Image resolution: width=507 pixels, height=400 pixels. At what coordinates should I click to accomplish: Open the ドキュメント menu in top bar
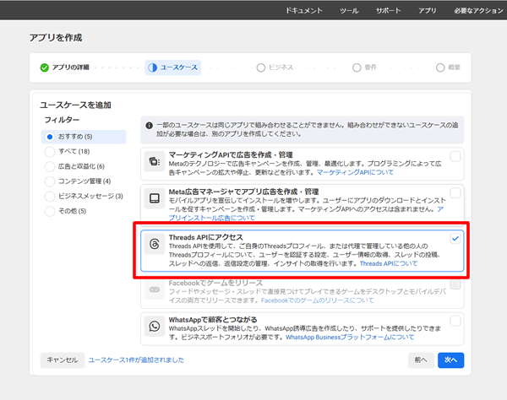pyautogui.click(x=303, y=14)
